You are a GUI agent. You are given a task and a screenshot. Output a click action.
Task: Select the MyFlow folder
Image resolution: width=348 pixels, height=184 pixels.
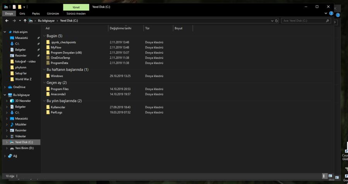tap(56, 47)
